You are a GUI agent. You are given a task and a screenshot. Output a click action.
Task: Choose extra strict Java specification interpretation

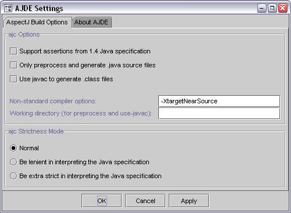click(x=13, y=176)
